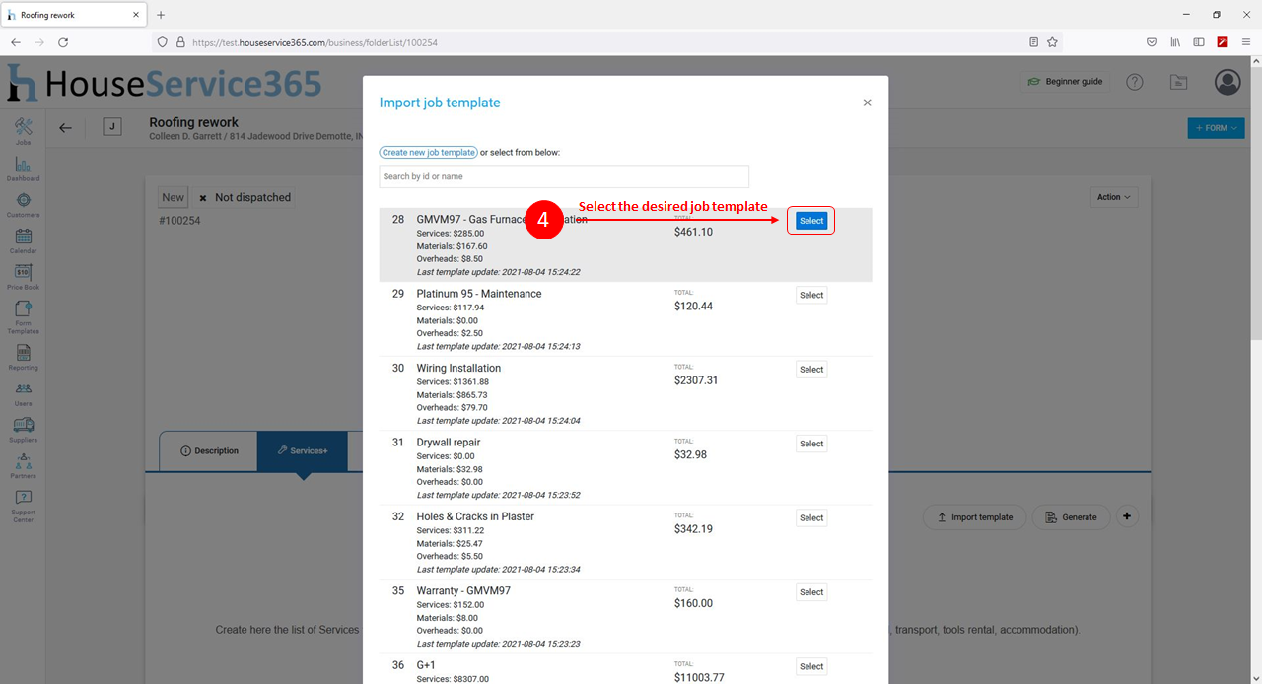Click the plus button next to Generate
Image resolution: width=1262 pixels, height=684 pixels.
1128,516
